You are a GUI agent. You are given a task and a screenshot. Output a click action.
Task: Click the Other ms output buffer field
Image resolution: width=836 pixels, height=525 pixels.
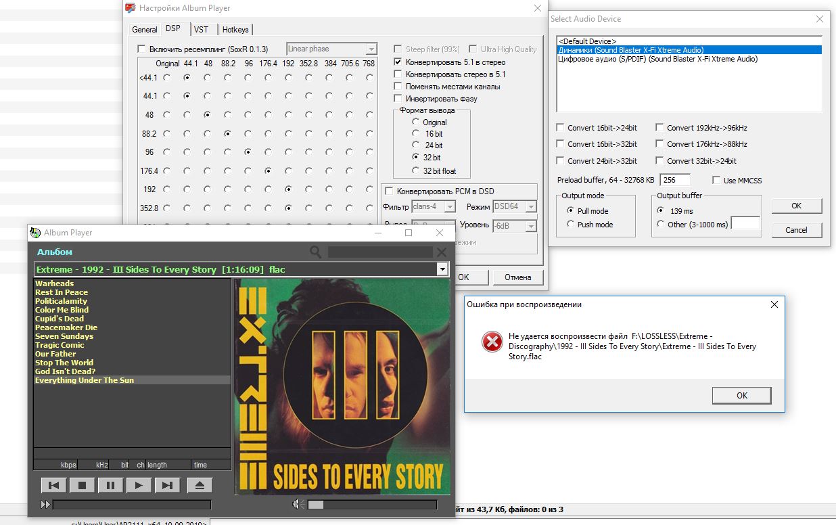click(x=745, y=223)
